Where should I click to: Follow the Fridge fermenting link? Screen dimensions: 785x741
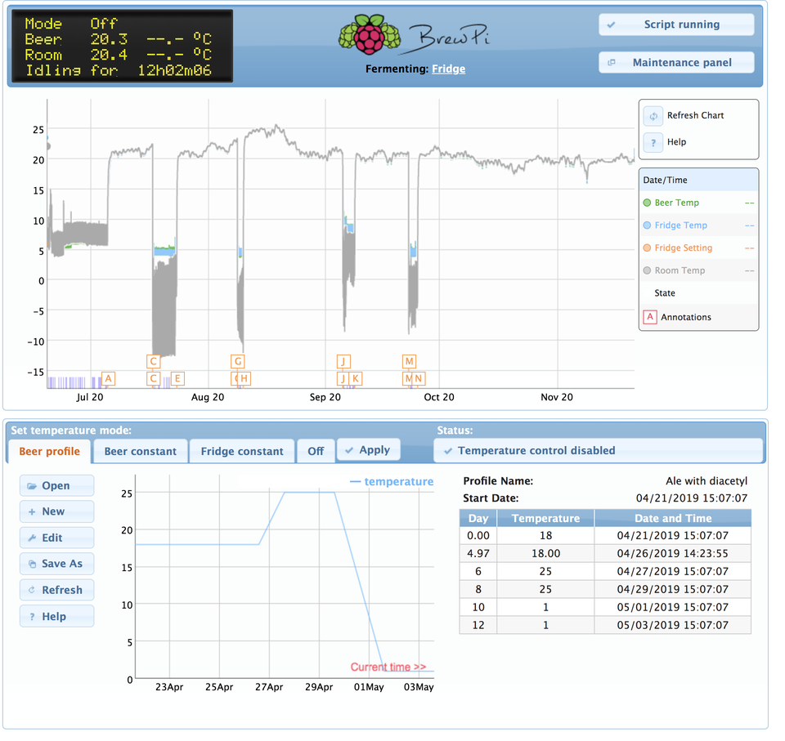(x=449, y=69)
